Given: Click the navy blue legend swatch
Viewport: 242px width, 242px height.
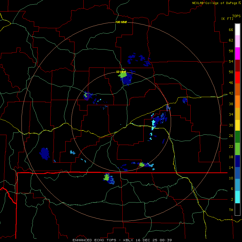Looking at the screenshot, I should click(237, 161).
